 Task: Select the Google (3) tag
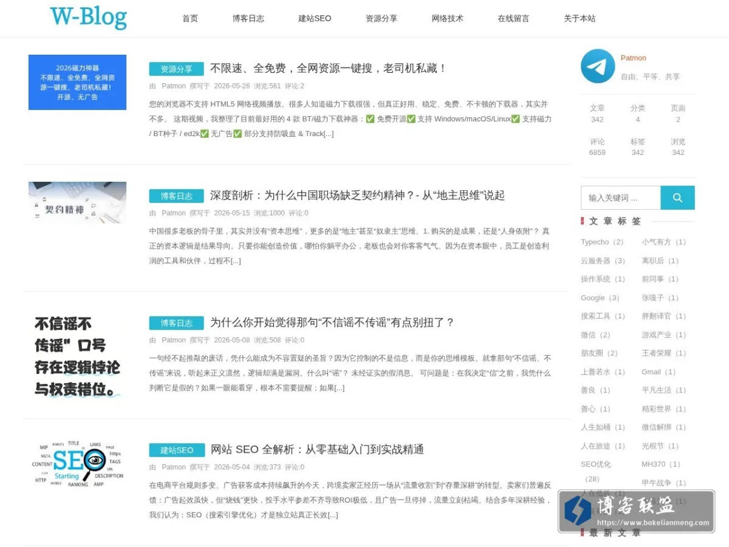pos(600,298)
